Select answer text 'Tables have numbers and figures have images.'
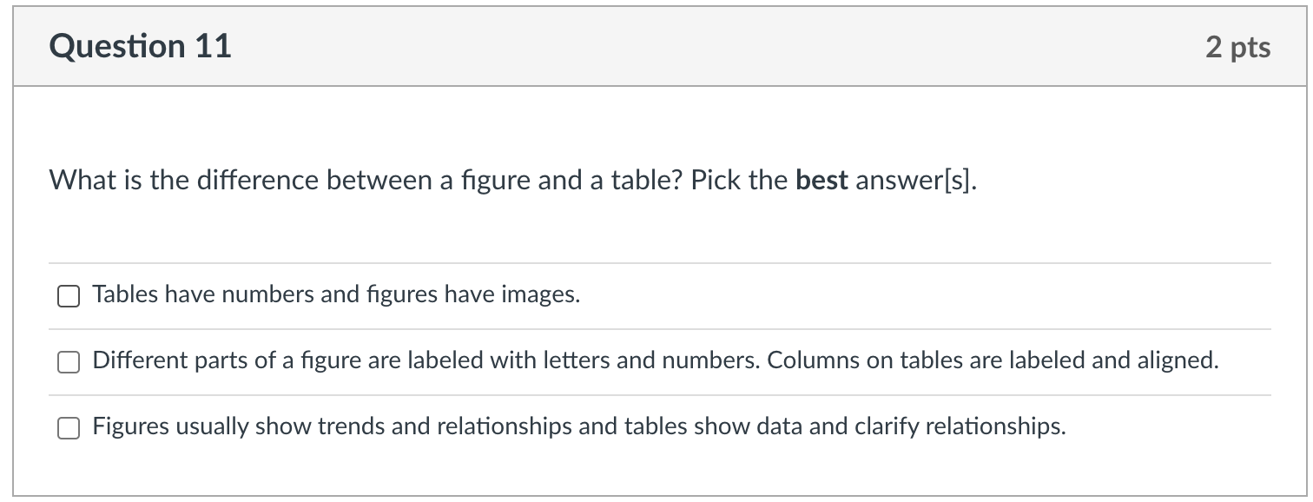 coord(336,295)
